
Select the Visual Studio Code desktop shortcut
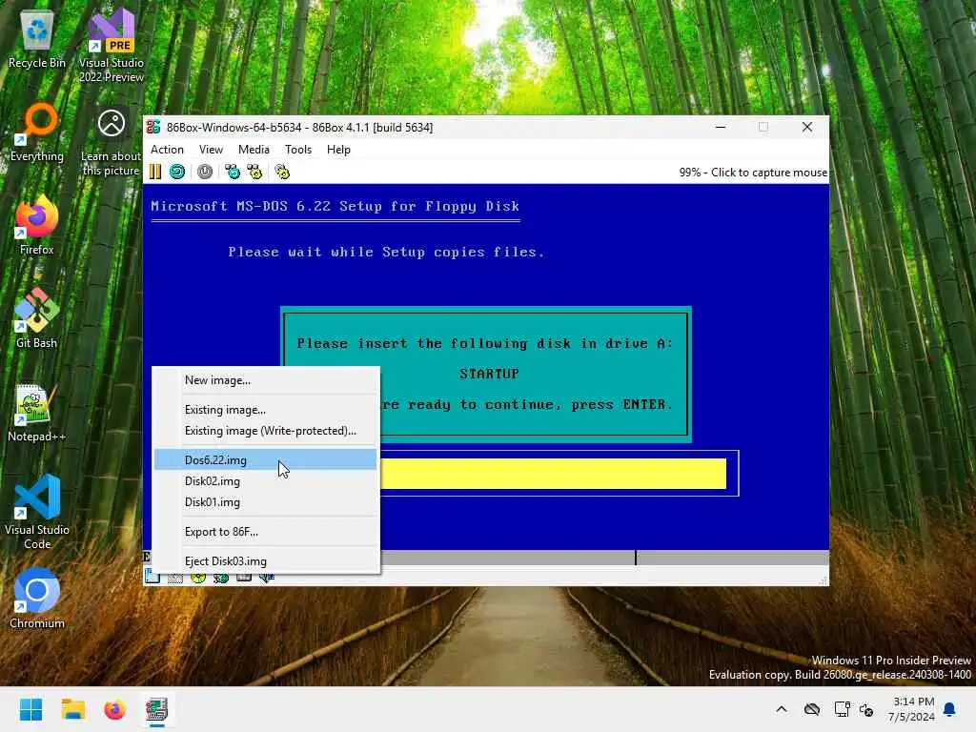[x=37, y=512]
